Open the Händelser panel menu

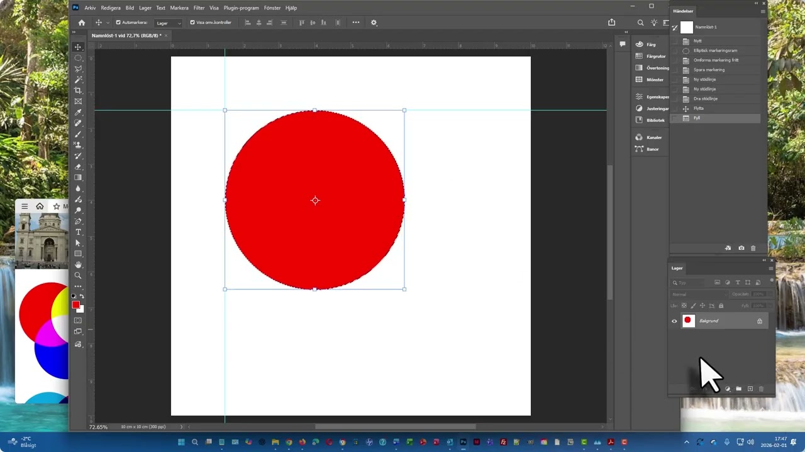coord(763,11)
